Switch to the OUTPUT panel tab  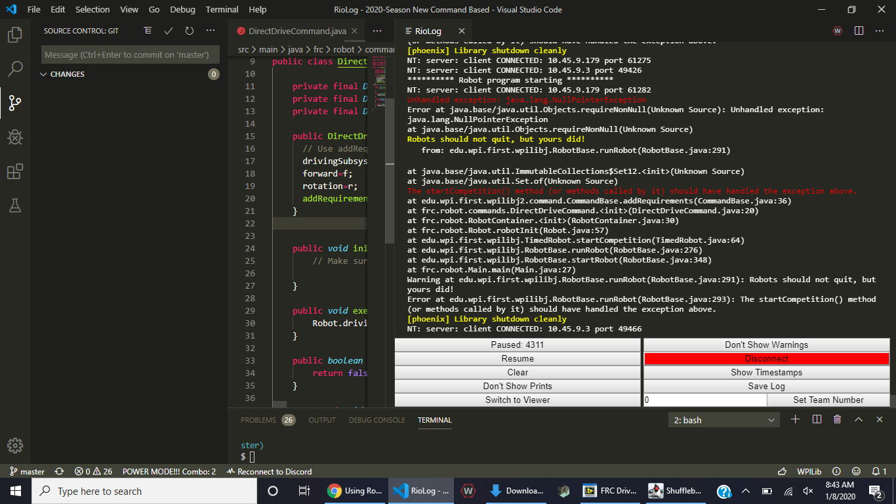[322, 420]
